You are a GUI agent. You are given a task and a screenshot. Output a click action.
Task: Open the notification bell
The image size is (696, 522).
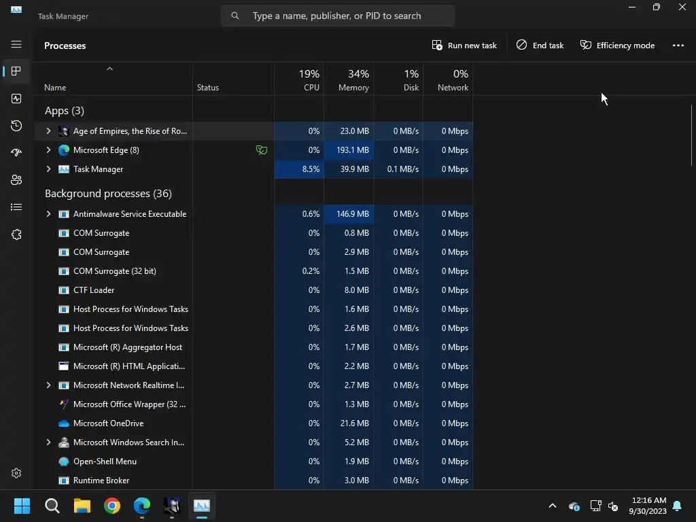pyautogui.click(x=678, y=506)
